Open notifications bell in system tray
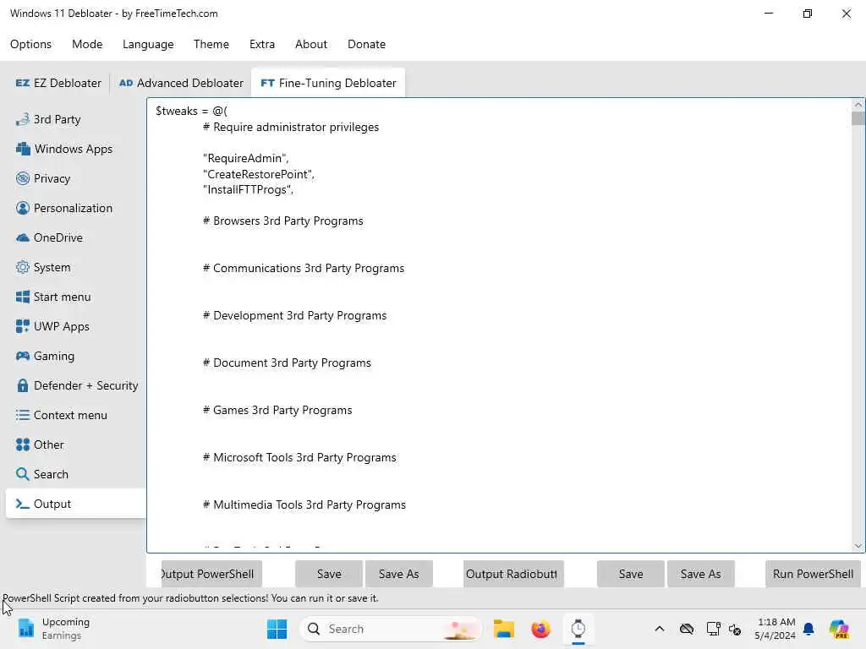Image resolution: width=866 pixels, height=649 pixels. [808, 629]
